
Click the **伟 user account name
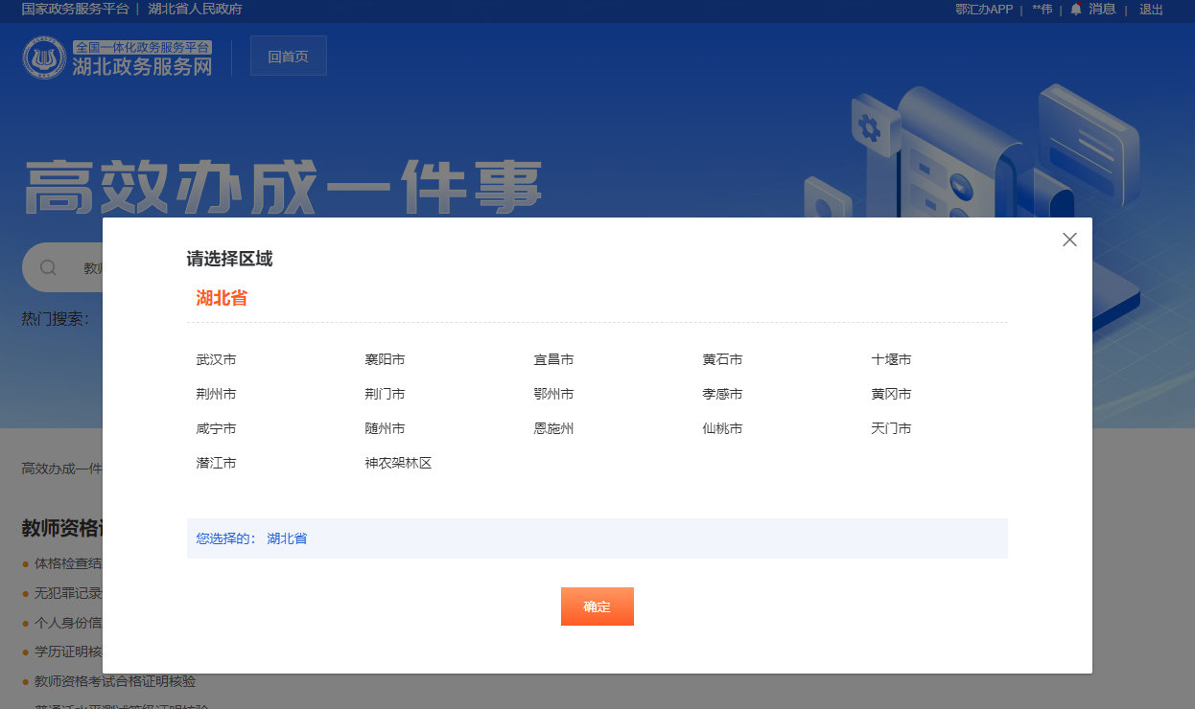[1043, 10]
